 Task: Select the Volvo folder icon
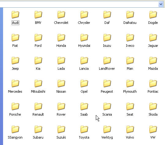(130, 129)
